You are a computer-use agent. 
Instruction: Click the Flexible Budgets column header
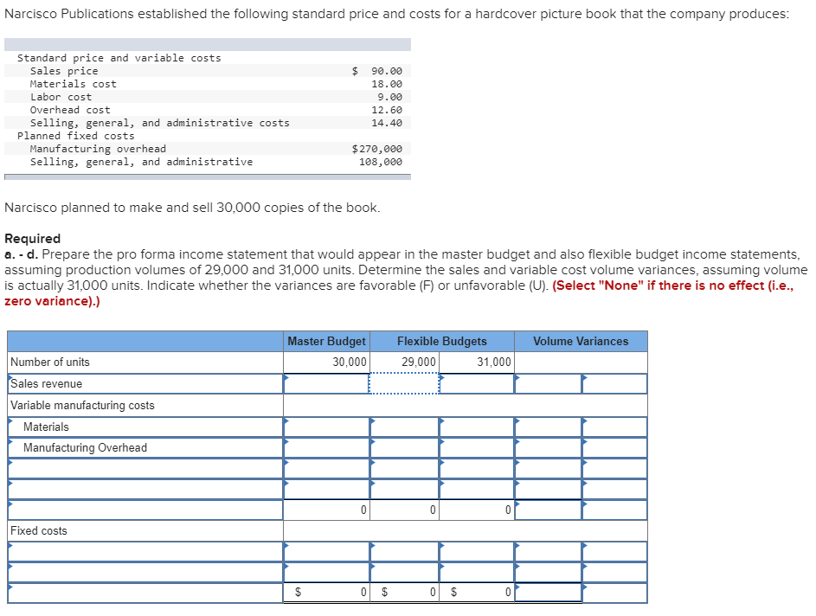442,341
